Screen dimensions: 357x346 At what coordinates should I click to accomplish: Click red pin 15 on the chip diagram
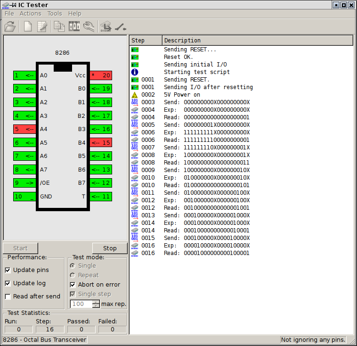(x=101, y=143)
